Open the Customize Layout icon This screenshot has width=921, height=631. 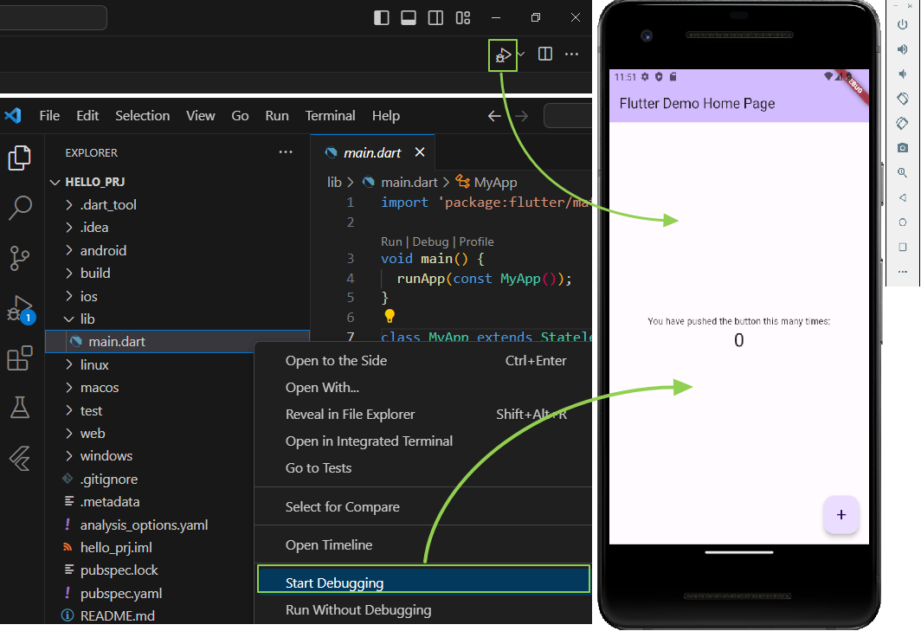click(x=463, y=17)
